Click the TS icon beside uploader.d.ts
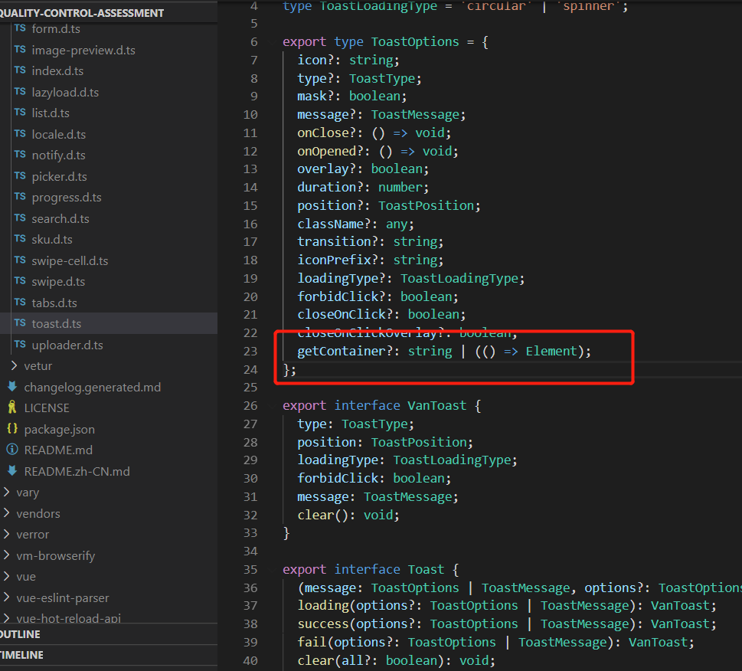 coord(18,345)
